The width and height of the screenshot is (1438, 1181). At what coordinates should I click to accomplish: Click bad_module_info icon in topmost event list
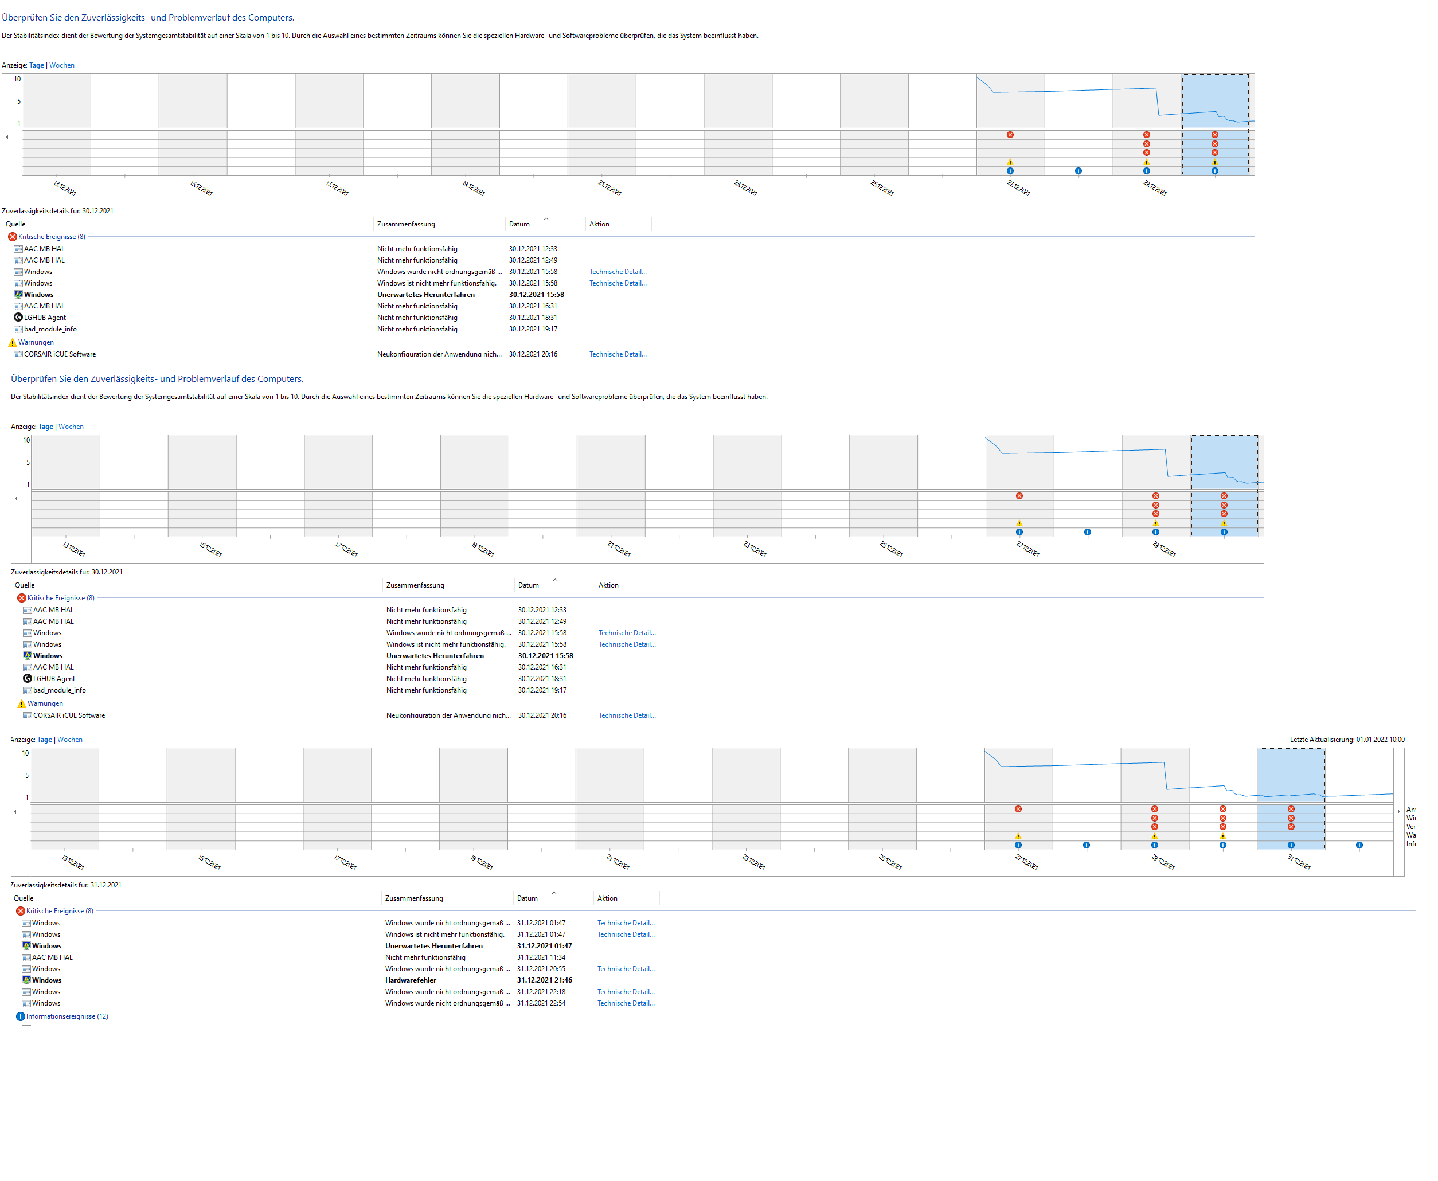pyautogui.click(x=18, y=329)
